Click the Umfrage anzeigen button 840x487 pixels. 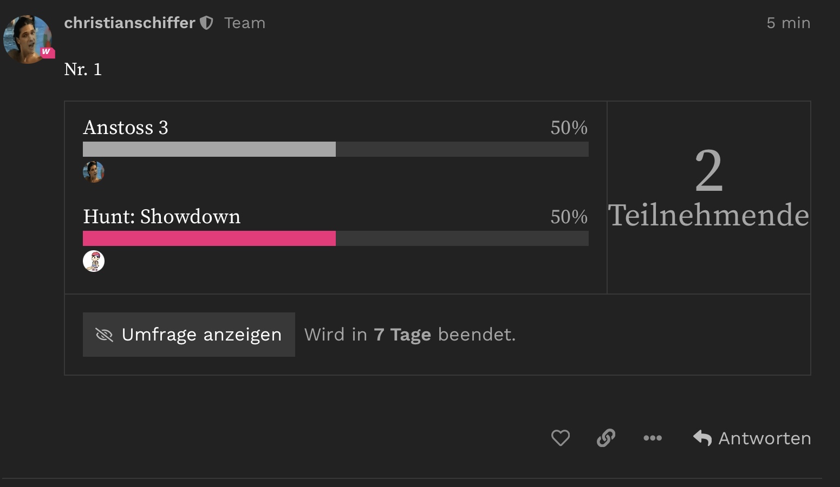pos(189,335)
